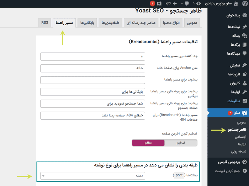249x186 pixels.
Task: Click the updates refresh icon
Action: (x=198, y=4)
